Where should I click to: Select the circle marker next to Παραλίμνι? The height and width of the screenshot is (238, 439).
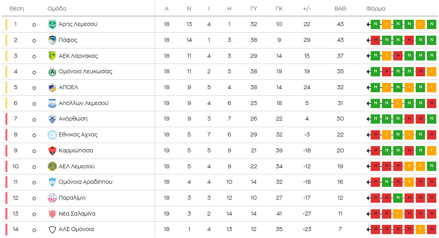tap(34, 198)
